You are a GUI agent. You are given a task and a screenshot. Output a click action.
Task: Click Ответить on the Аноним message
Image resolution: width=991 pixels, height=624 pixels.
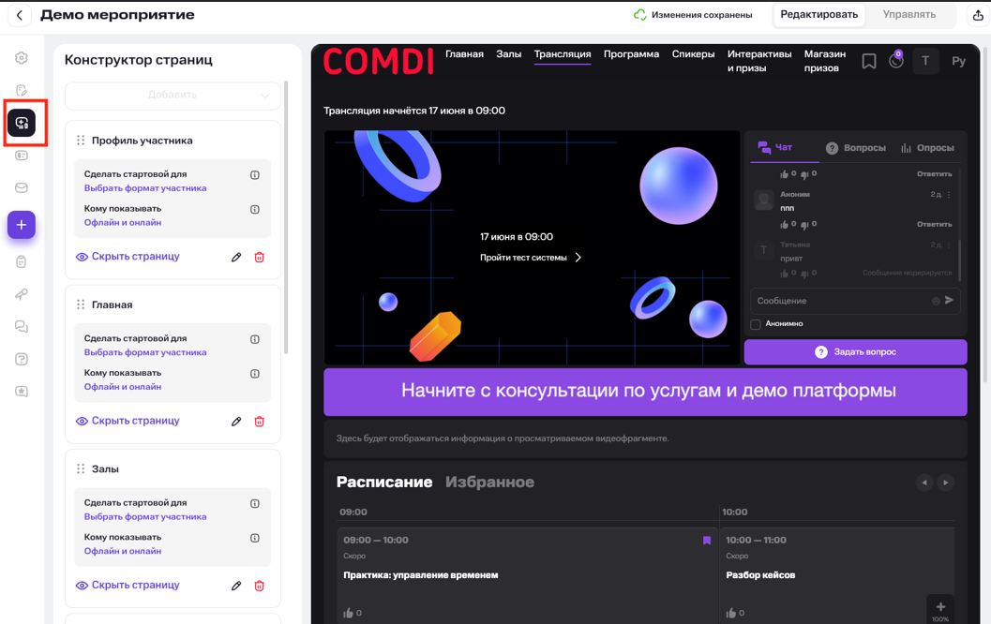click(934, 224)
